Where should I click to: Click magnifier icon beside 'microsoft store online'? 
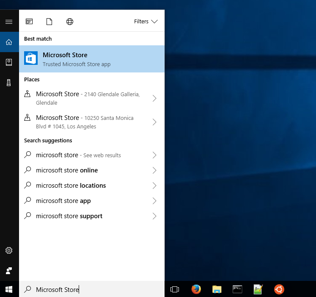(x=27, y=170)
